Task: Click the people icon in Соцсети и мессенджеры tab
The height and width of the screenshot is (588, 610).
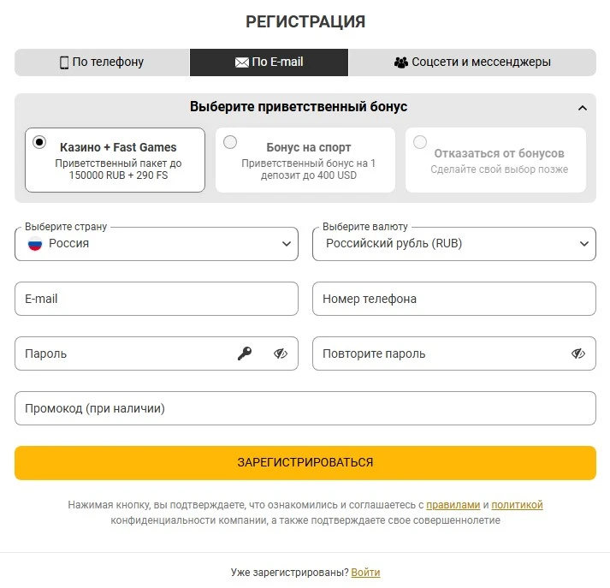Action: point(400,62)
